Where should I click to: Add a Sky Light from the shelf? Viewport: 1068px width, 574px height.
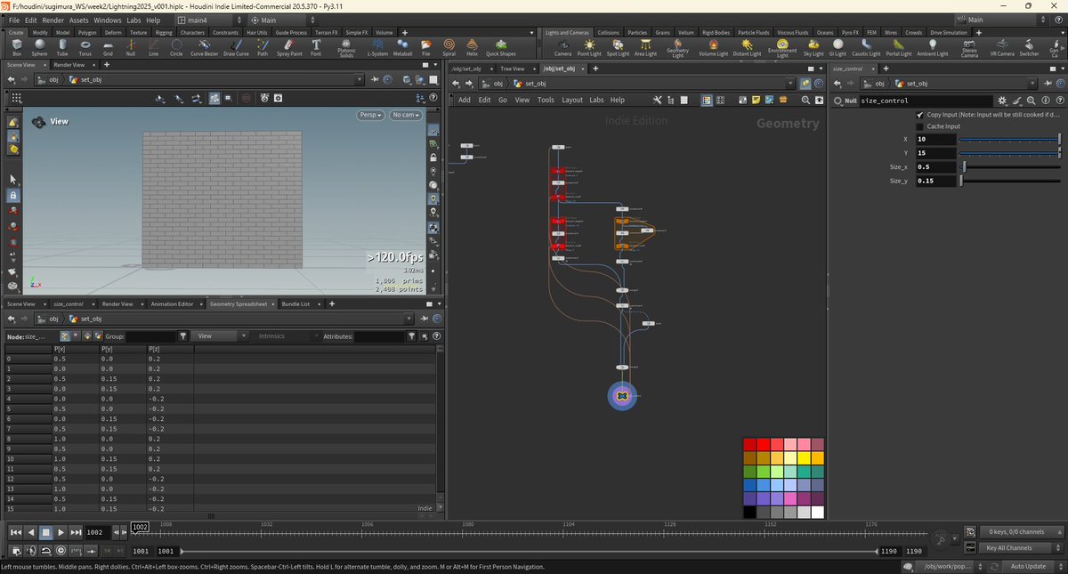(x=813, y=47)
